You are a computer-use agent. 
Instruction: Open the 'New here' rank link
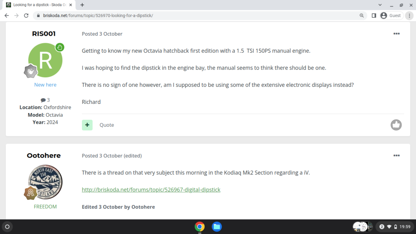tap(45, 85)
